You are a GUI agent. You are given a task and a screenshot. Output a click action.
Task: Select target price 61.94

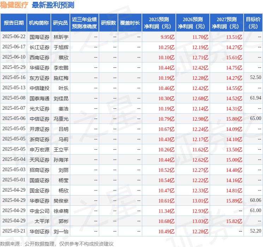pos(256,98)
